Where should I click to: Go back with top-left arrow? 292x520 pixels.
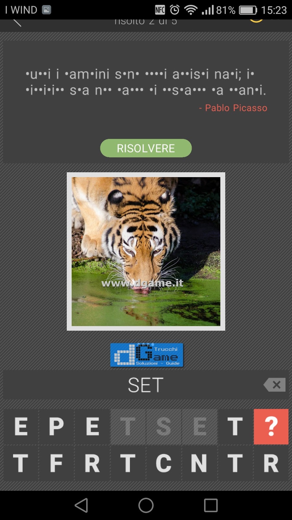[17, 23]
